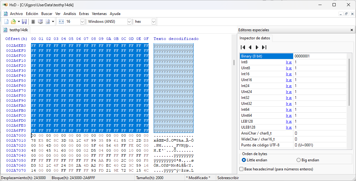Click the New file icon
The image size is (356, 181).
[6, 22]
